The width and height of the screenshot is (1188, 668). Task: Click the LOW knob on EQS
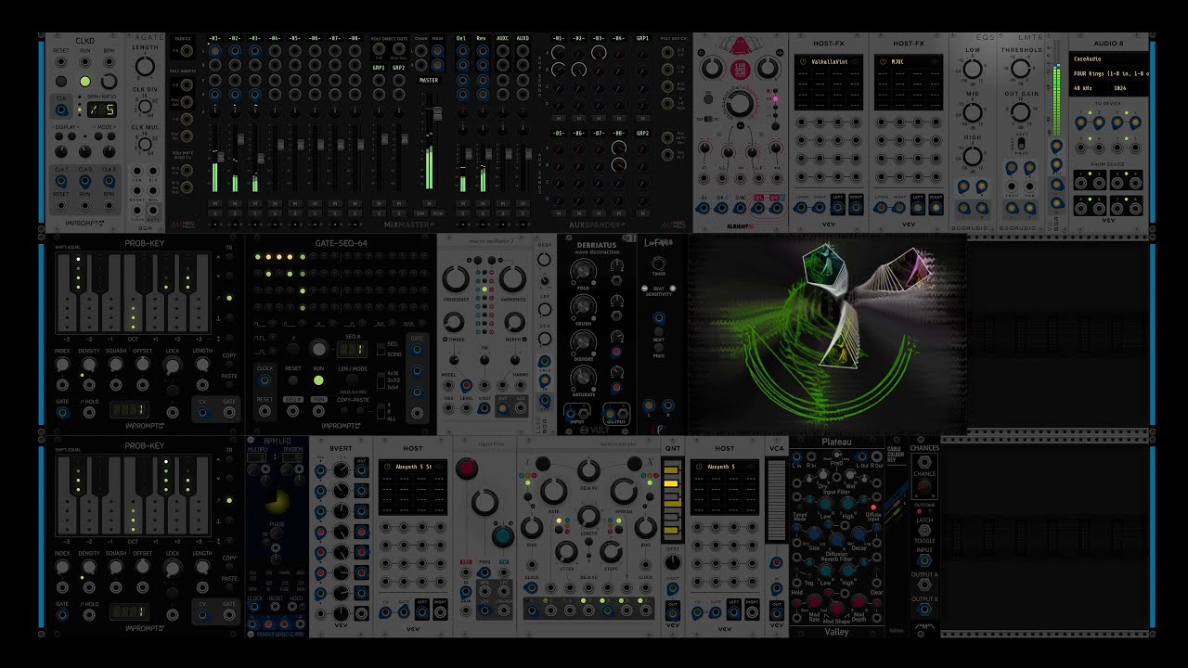tap(973, 70)
